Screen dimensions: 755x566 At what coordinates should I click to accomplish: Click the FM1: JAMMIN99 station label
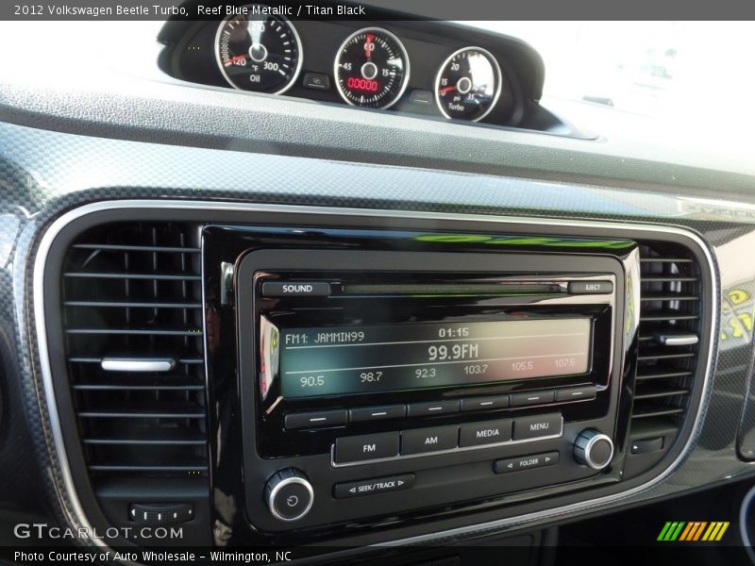325,338
